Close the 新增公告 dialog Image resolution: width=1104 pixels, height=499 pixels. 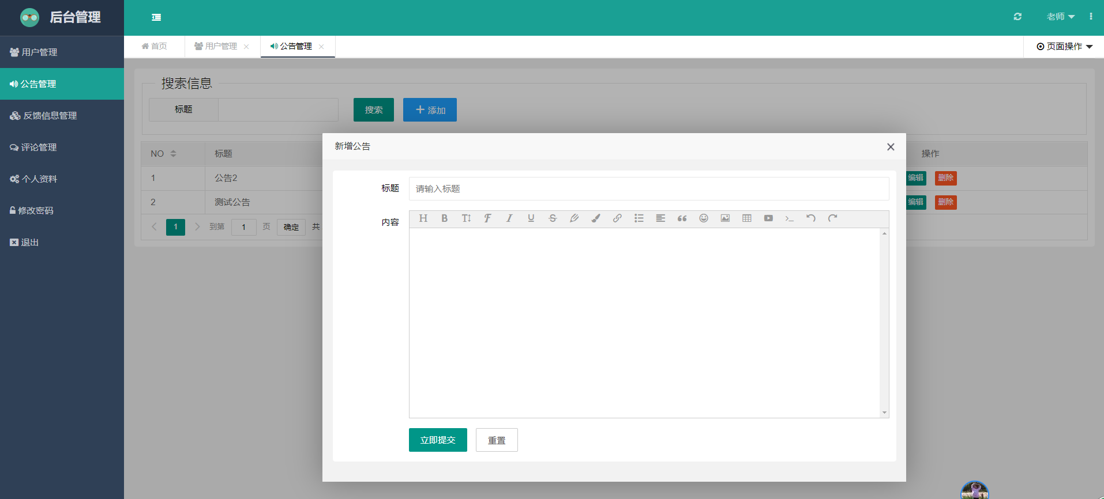coord(891,147)
